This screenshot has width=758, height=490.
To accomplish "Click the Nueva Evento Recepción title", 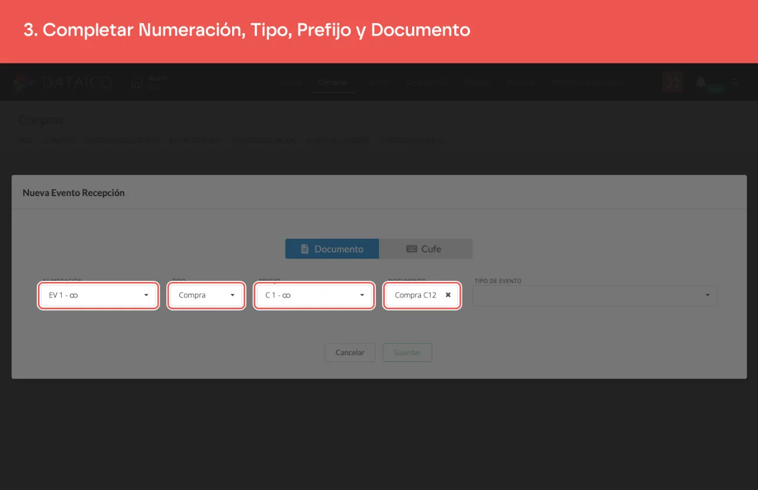I will [x=73, y=193].
